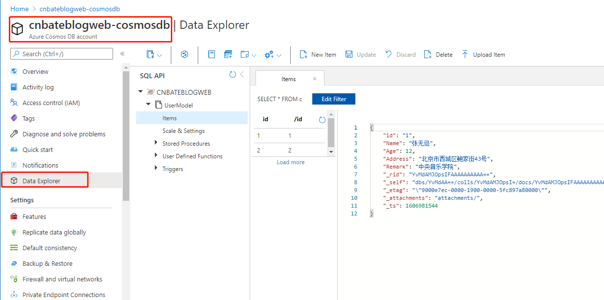Select the document row with id 2
This screenshot has width=604, height=300.
tap(289, 150)
